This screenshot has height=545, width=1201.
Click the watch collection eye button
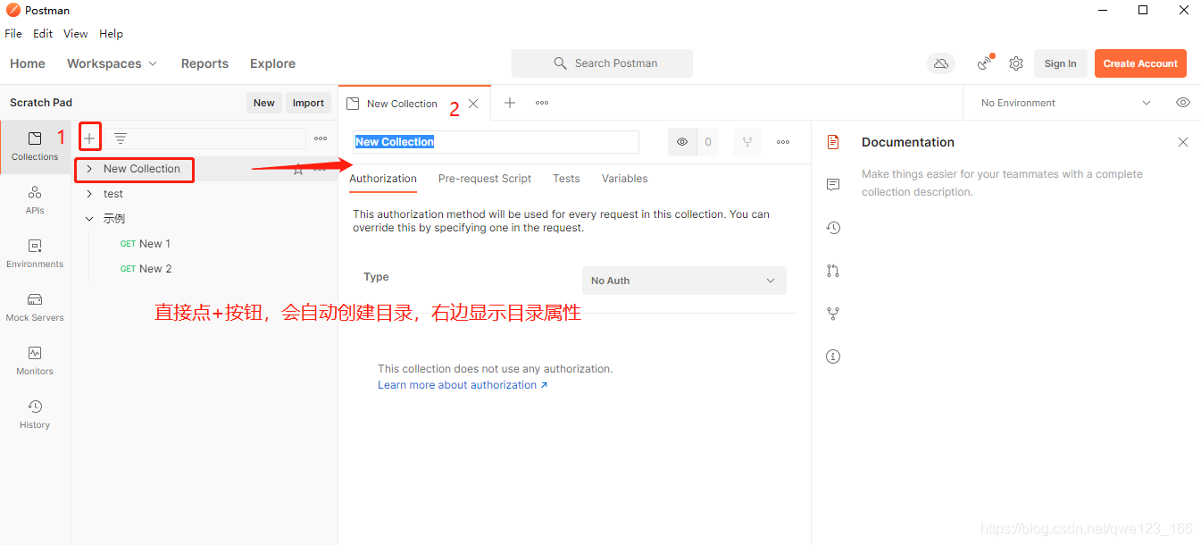[x=682, y=142]
